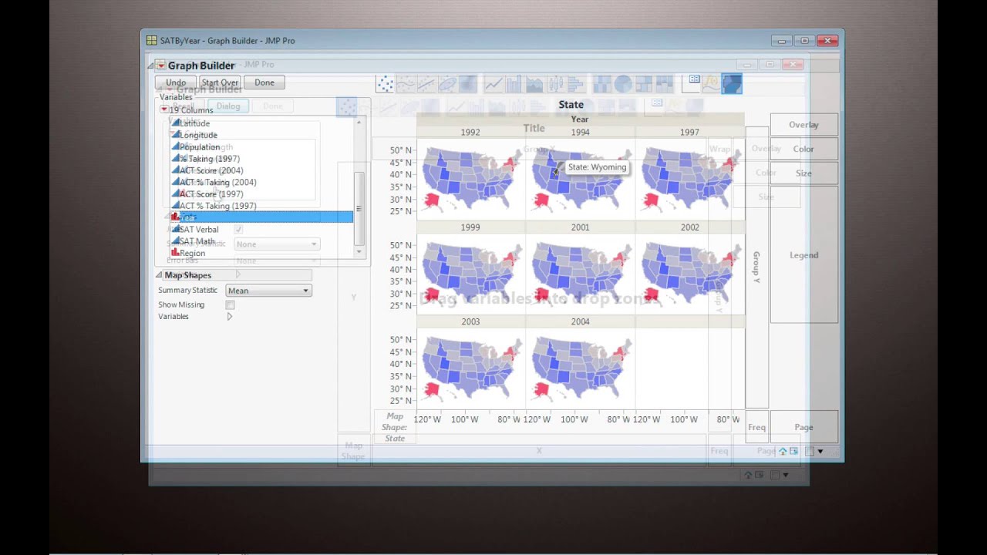
Task: Select the ACT % Taking (2004) column
Action: [261, 183]
